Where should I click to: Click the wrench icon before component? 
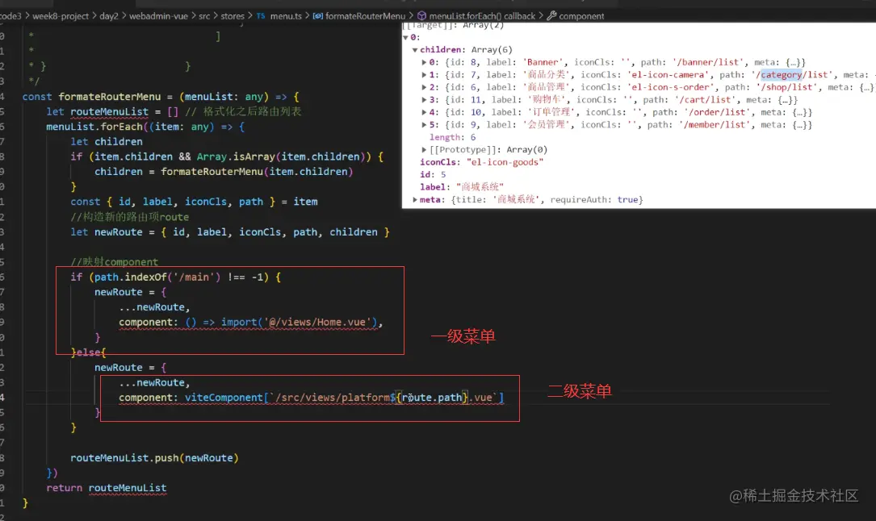(x=551, y=16)
